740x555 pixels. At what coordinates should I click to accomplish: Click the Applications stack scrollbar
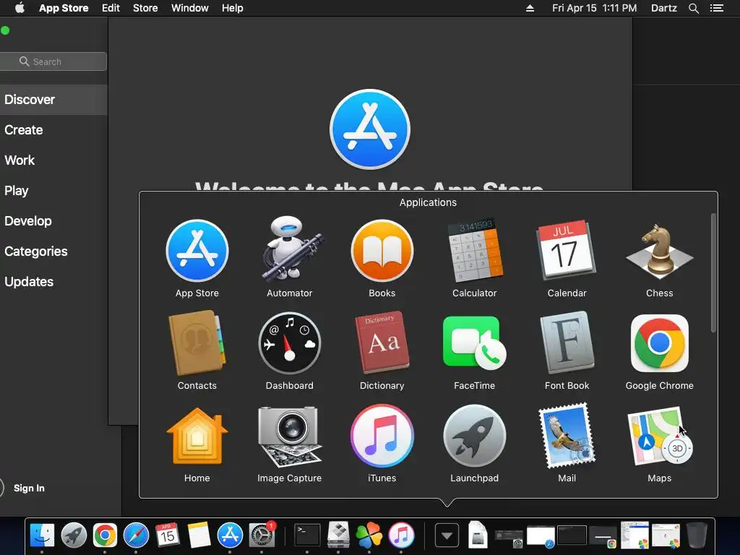pos(713,272)
